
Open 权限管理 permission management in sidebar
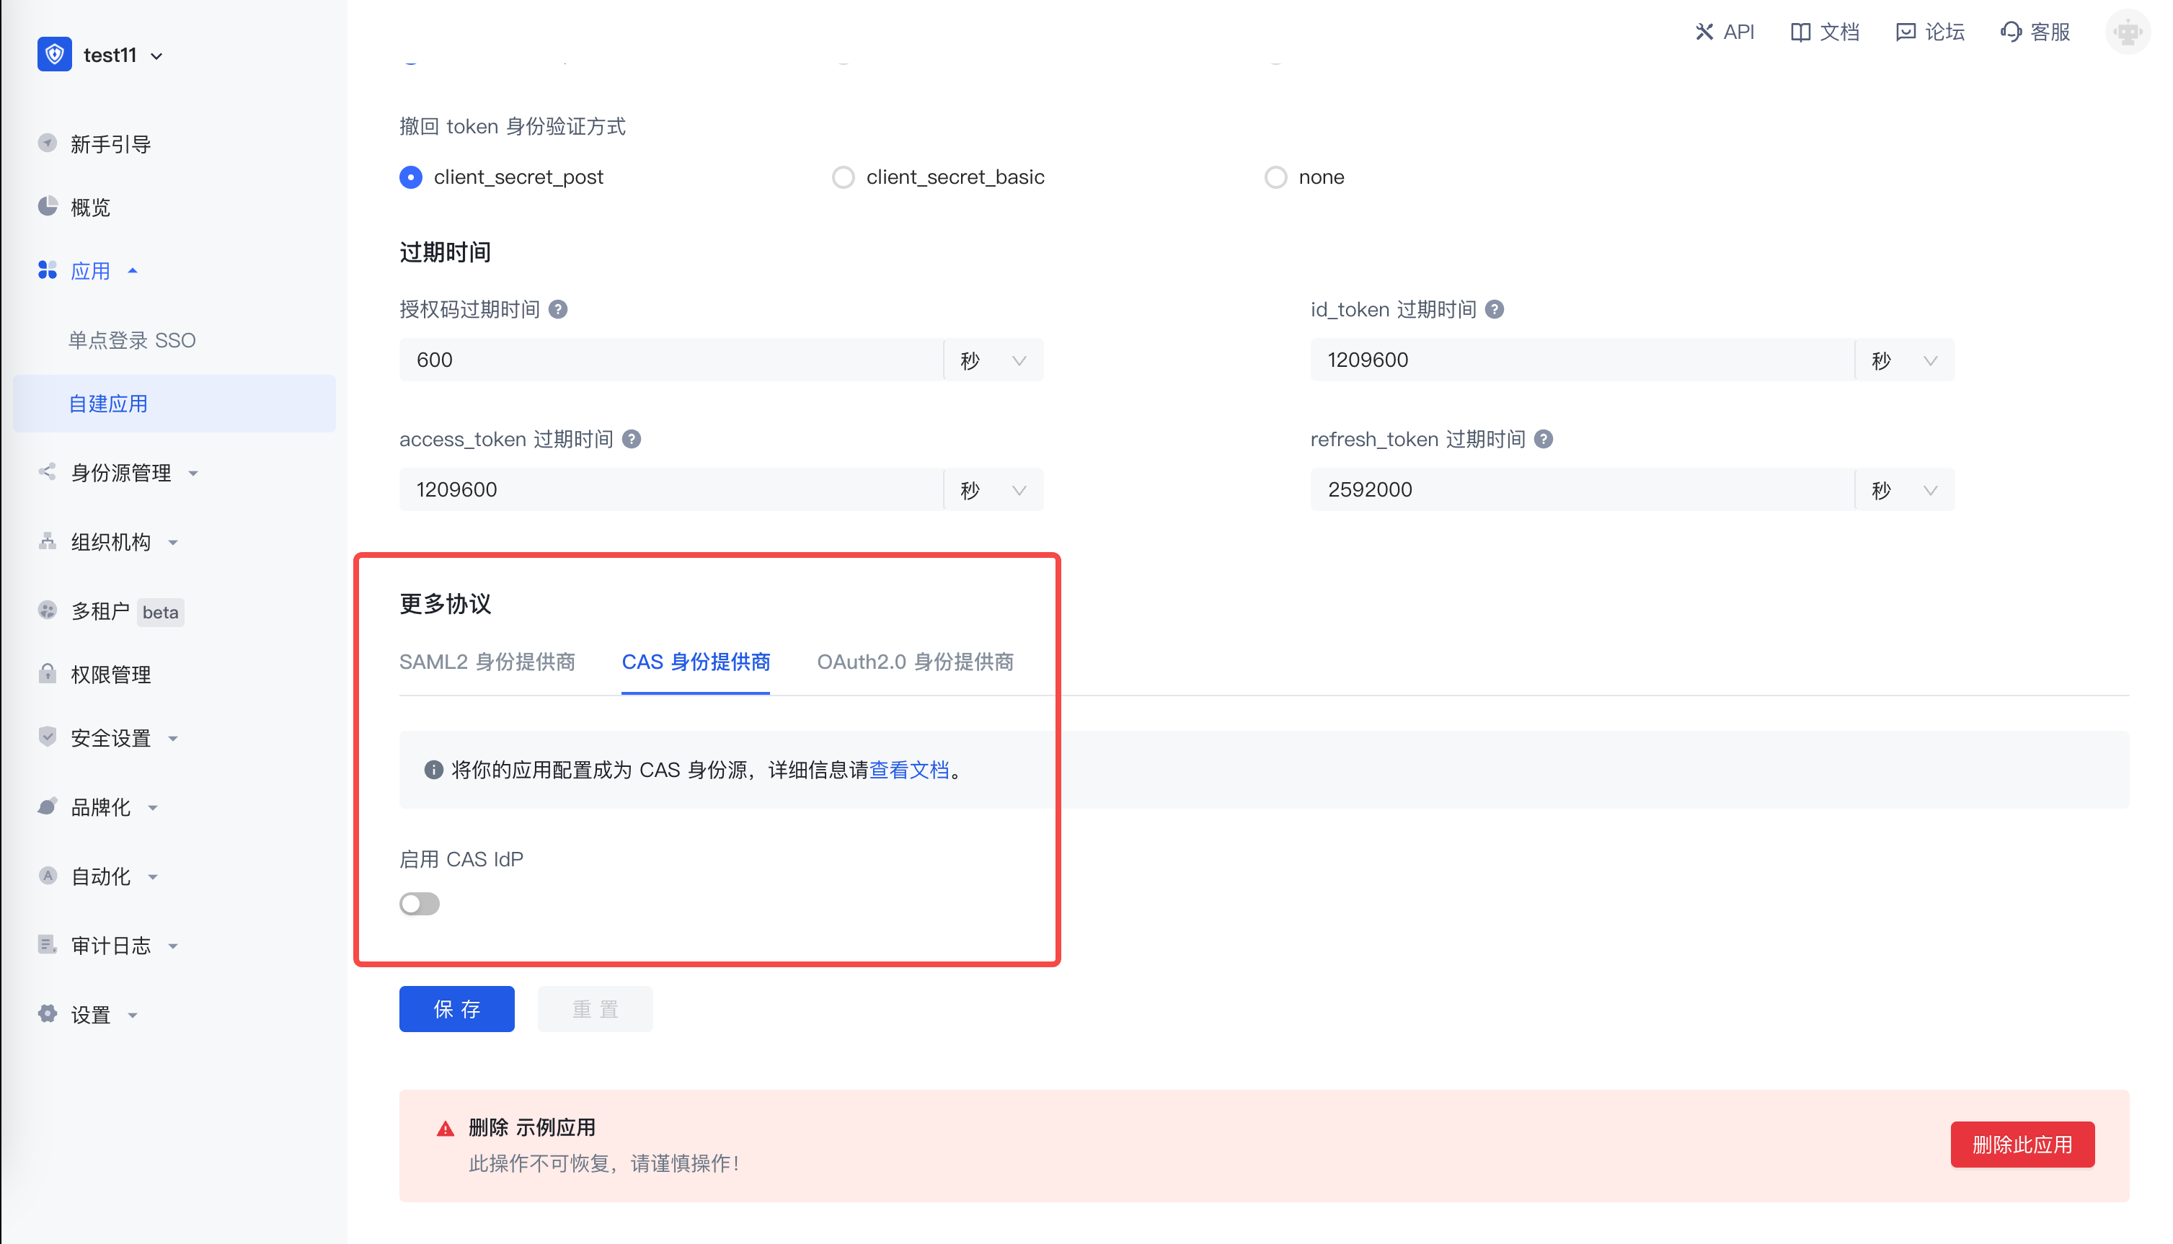click(x=111, y=674)
